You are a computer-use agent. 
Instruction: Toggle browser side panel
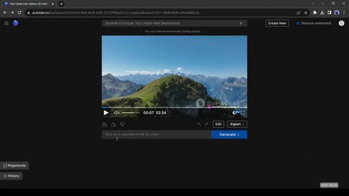point(329,13)
